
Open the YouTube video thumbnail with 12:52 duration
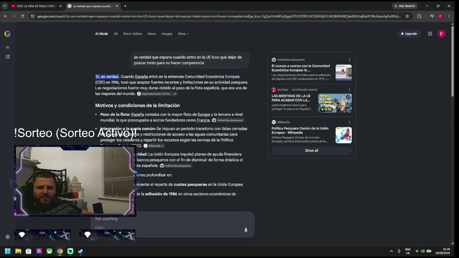(x=335, y=103)
